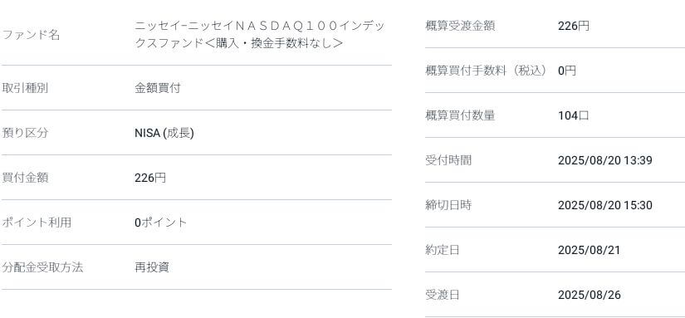Click the 226円 purchase amount value
The image size is (685, 318).
point(150,178)
